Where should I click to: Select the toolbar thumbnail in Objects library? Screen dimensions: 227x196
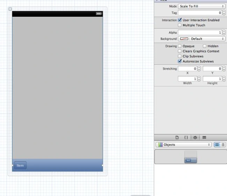click(x=191, y=157)
